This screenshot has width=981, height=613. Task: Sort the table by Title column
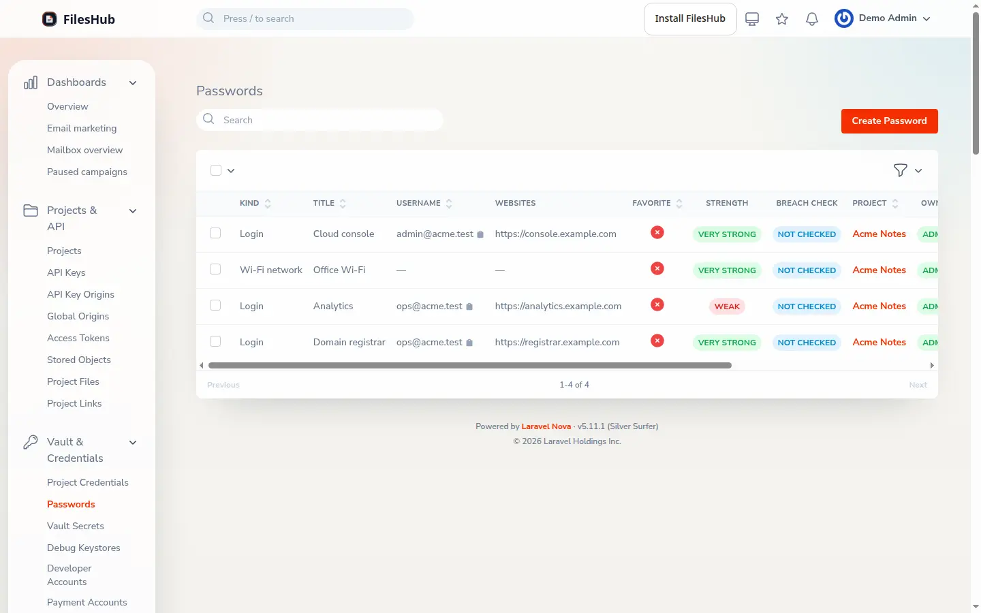pyautogui.click(x=330, y=203)
